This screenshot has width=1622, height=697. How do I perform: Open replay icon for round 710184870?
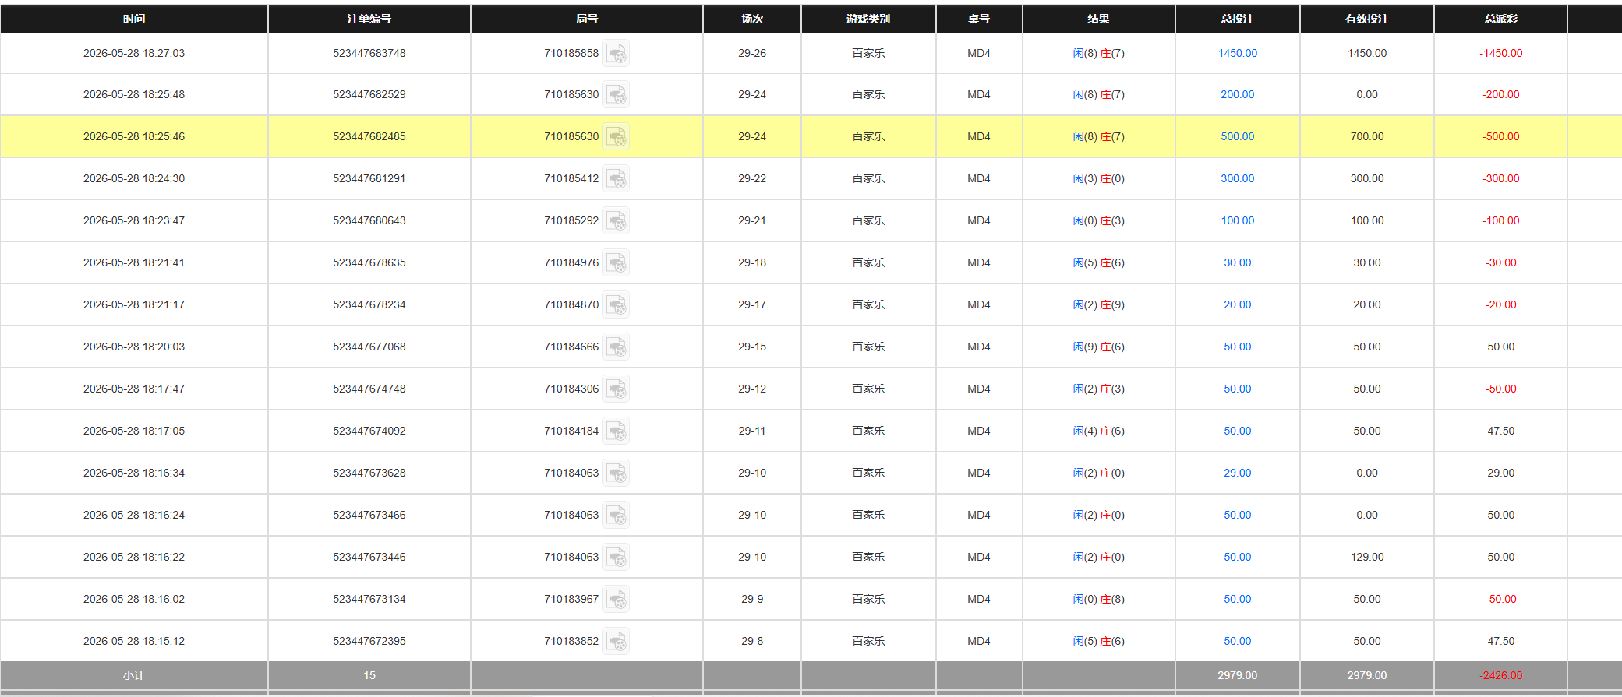coord(616,305)
